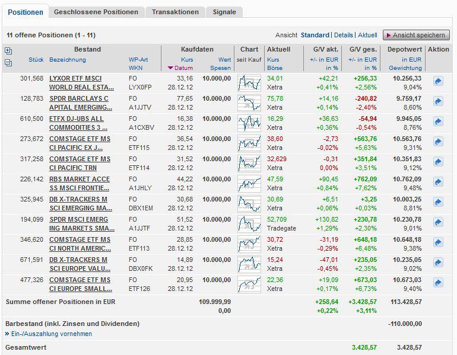
Task: Open COMSTAGE ETF MSCI EUROPE SMALL link
Action: [x=81, y=284]
